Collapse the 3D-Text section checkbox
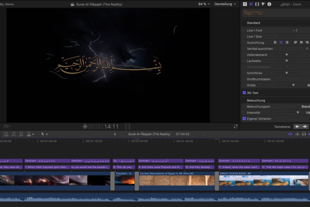Image resolution: width=310 pixels, height=207 pixels. (244, 93)
